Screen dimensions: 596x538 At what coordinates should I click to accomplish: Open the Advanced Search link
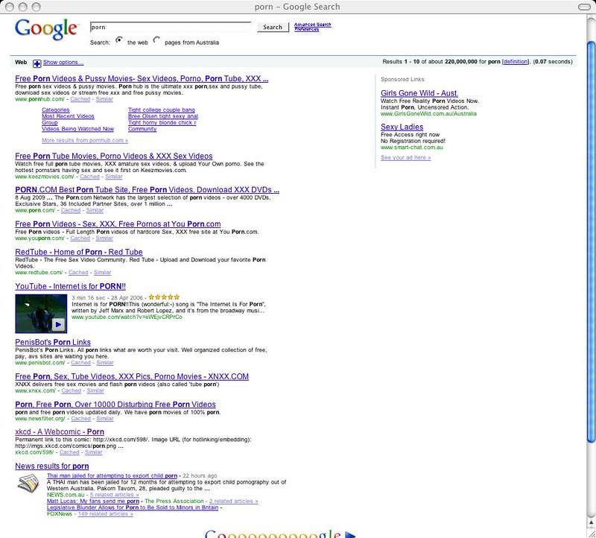[x=312, y=25]
